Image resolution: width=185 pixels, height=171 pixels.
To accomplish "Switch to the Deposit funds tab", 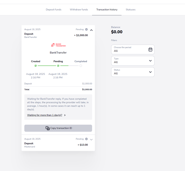I will click(x=54, y=9).
